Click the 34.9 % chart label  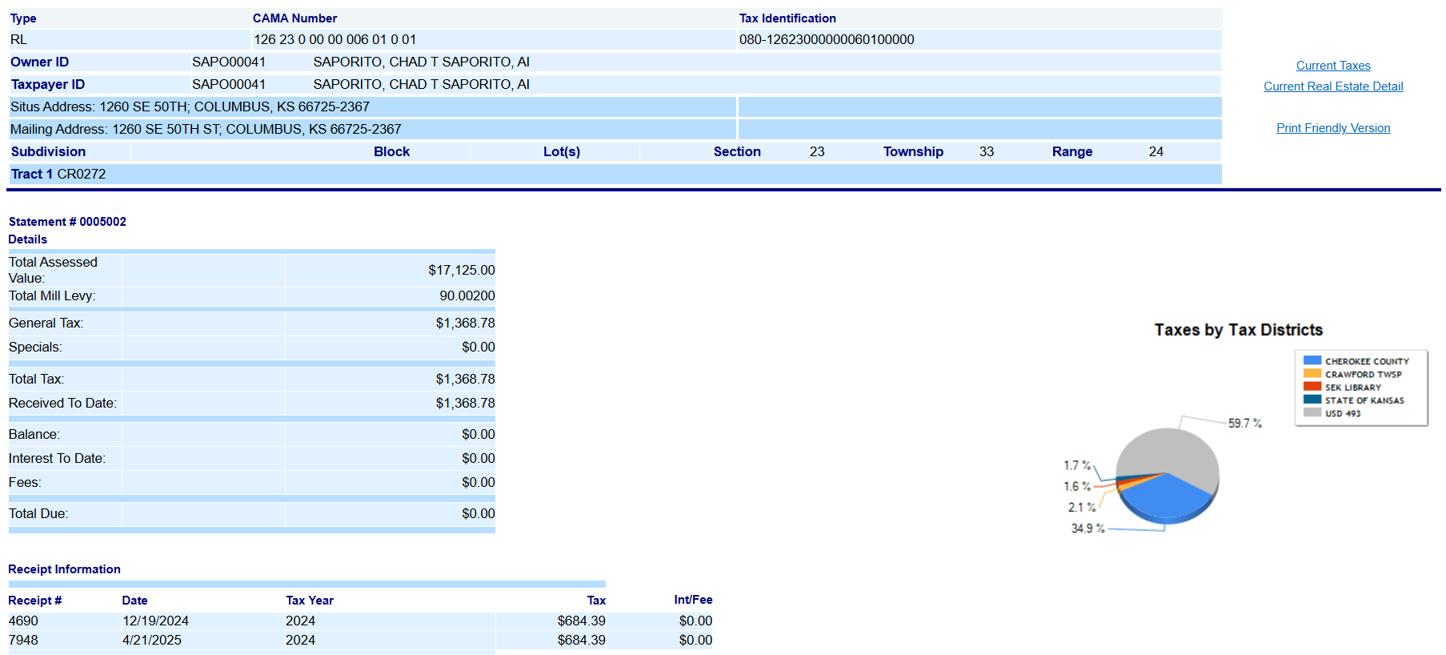pos(1088,528)
